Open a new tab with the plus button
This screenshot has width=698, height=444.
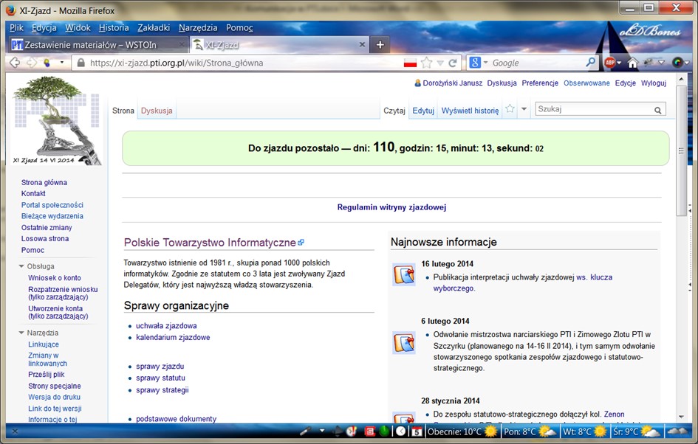point(380,44)
